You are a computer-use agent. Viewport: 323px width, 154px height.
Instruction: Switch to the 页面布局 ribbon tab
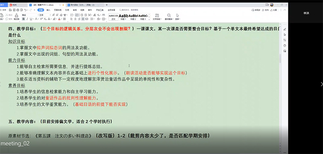(x=58, y=10)
